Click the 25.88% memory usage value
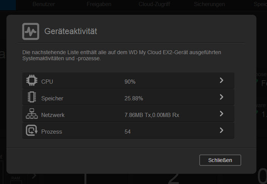 pos(134,98)
